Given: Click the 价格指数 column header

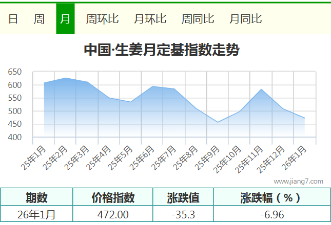Looking at the screenshot, I should point(113,197).
